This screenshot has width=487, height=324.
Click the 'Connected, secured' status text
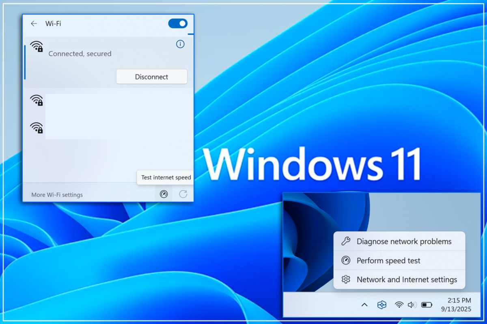pos(80,53)
